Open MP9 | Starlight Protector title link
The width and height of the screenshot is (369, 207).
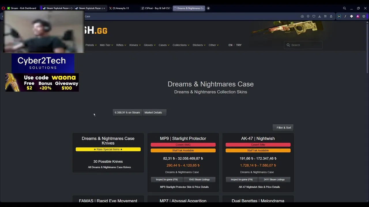[183, 139]
